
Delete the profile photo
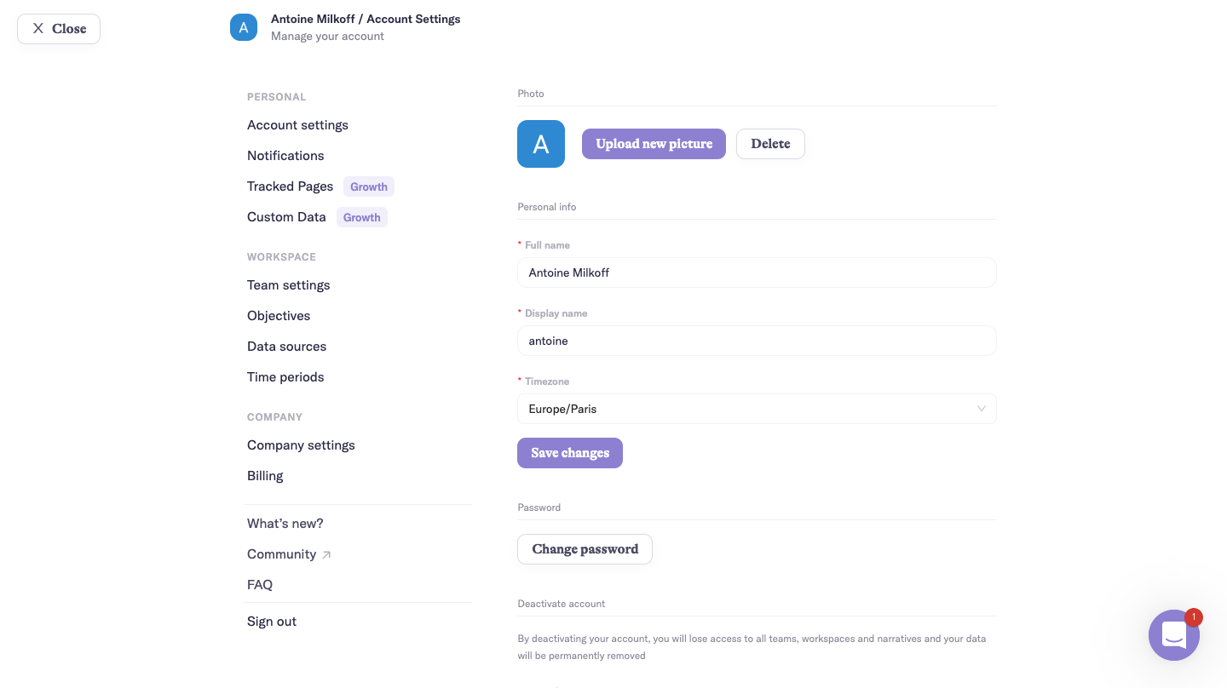coord(770,144)
